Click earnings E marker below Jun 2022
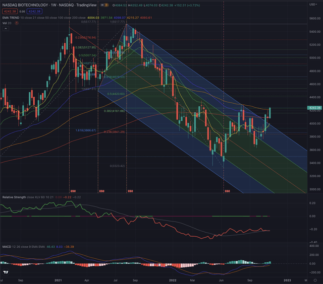This screenshot has width=323, height=284. coord(227,191)
